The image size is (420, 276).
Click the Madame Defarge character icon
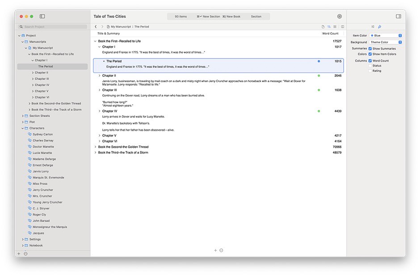pyautogui.click(x=30, y=159)
